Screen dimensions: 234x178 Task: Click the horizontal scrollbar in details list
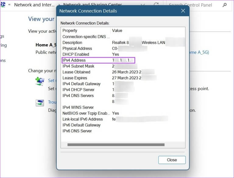pyautogui.click(x=116, y=144)
